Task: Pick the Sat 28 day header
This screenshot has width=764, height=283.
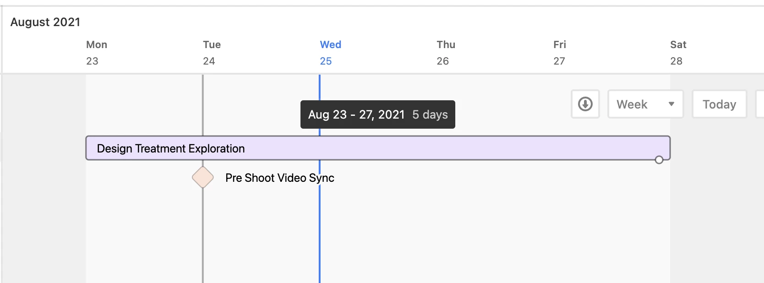Action: [678, 53]
